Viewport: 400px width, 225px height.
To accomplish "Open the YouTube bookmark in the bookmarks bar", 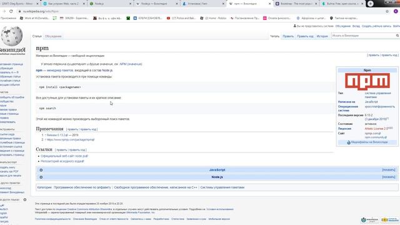I will click(x=181, y=18).
